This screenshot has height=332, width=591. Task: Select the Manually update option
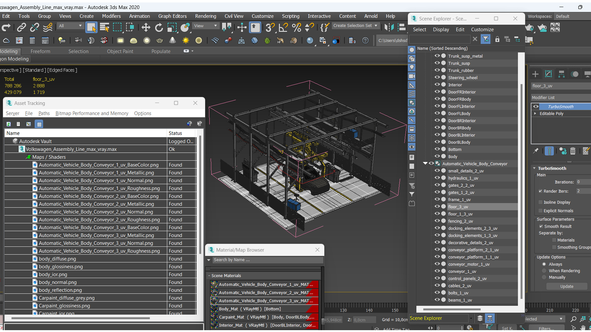(x=544, y=277)
